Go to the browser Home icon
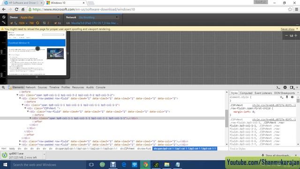Viewport: 300px width, 169px height. coord(23,9)
